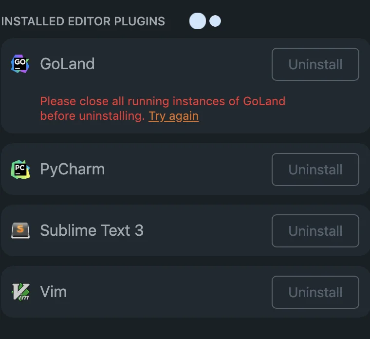Click the GoLand app icon
Viewport: 370px width, 339px height.
click(x=20, y=64)
